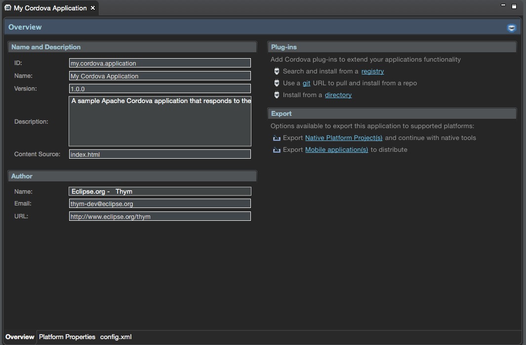Edit the Version field 1.0.0

coord(160,89)
